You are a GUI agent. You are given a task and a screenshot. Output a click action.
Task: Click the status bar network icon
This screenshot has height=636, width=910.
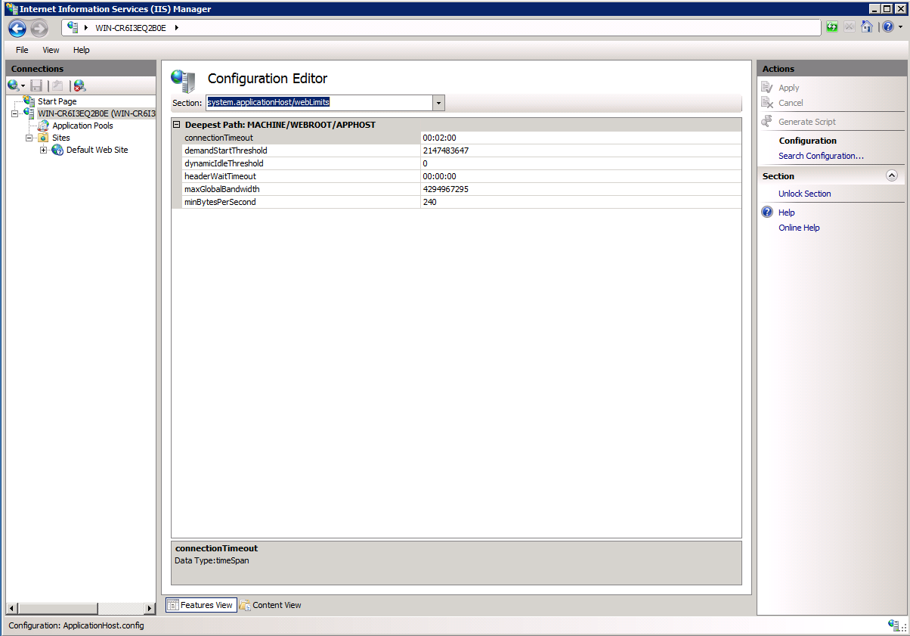pos(895,625)
